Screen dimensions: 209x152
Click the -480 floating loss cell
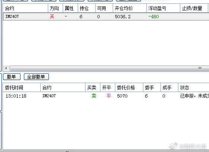click(153, 17)
